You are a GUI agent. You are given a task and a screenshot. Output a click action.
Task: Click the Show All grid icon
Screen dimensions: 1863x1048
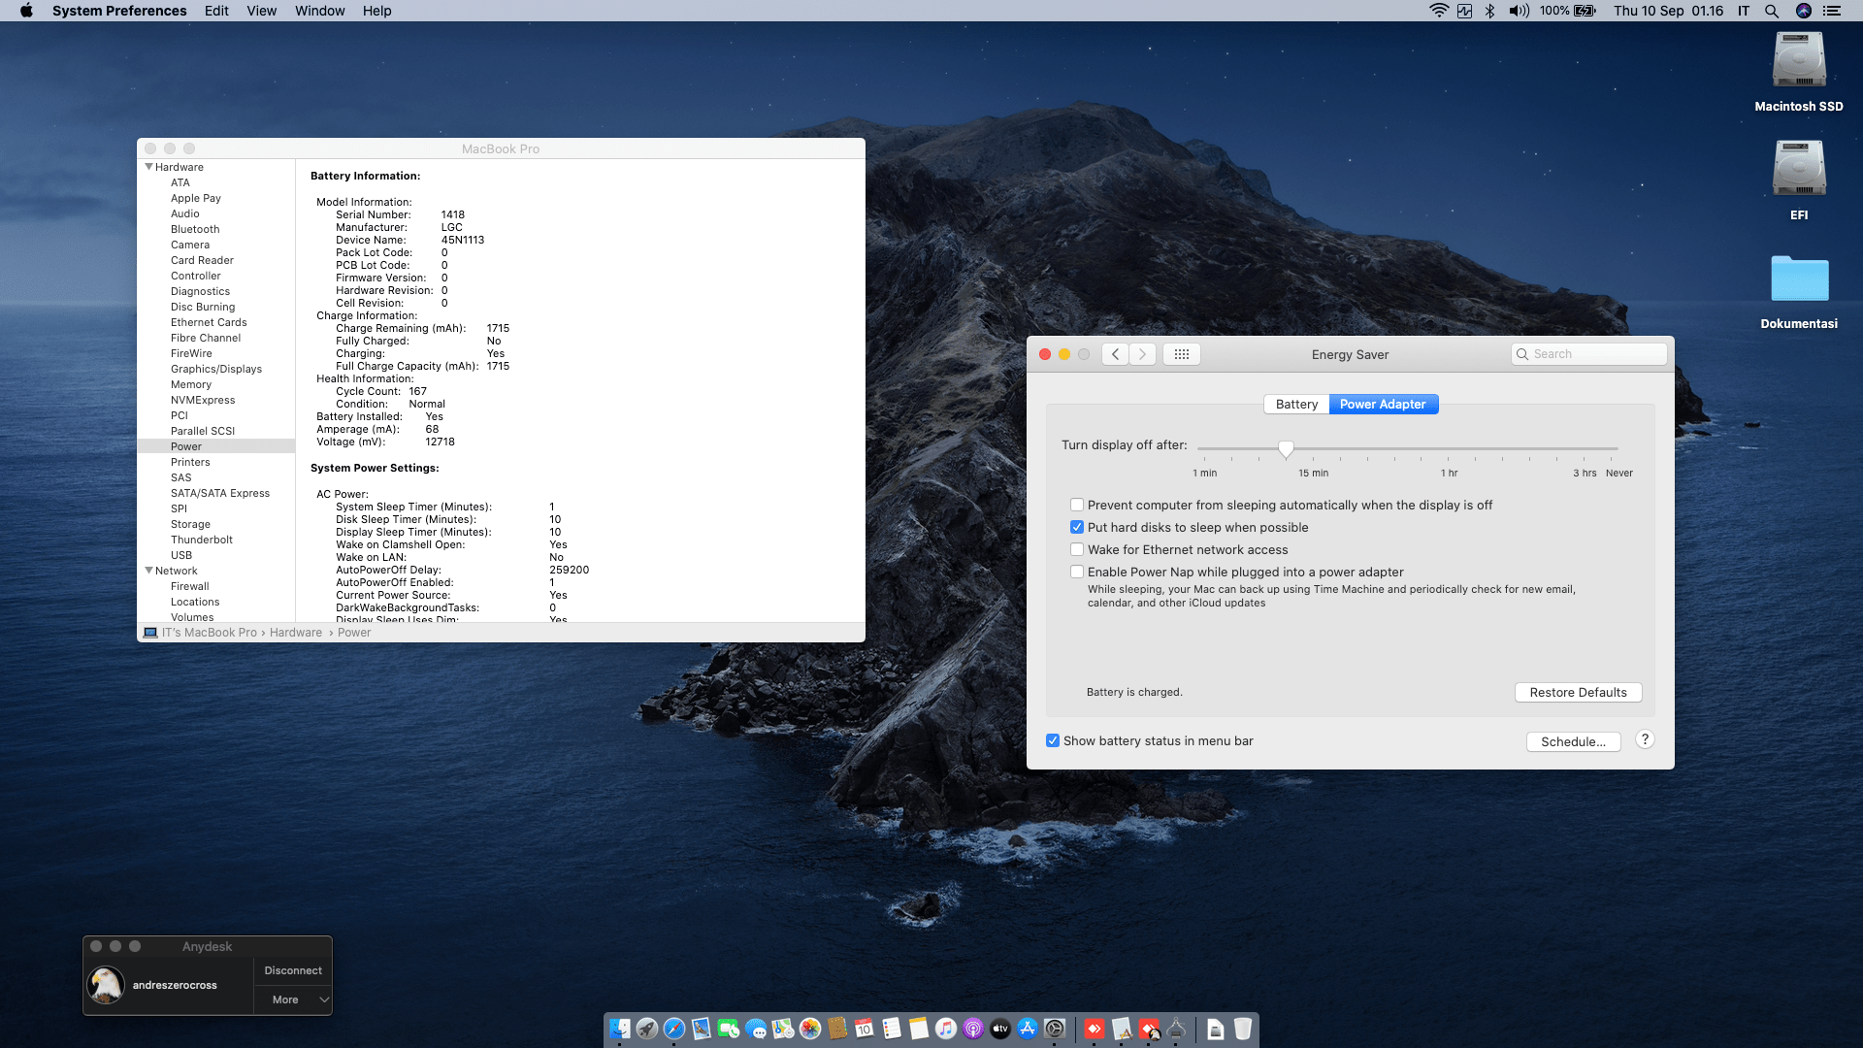point(1181,354)
